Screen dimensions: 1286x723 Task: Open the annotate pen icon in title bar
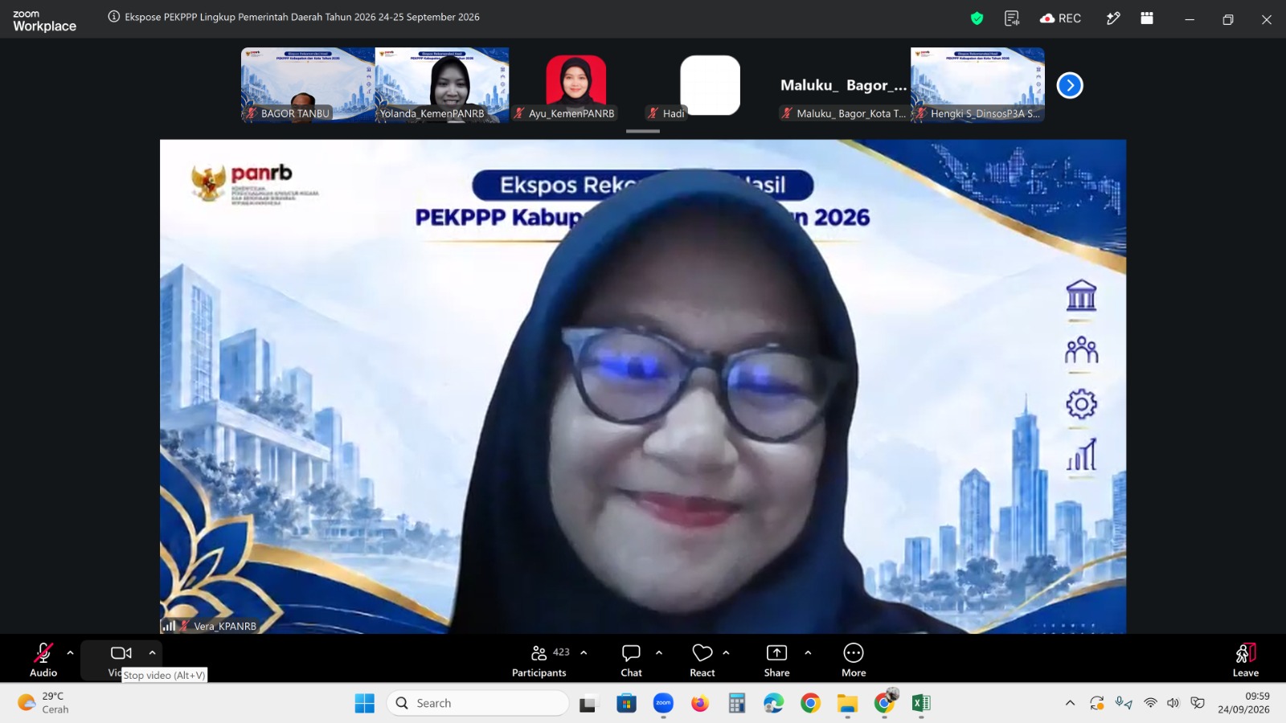coord(1113,18)
